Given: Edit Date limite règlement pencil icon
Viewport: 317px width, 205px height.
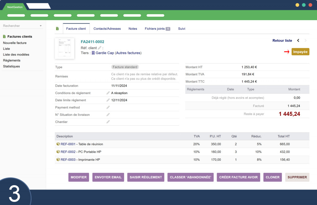Looking at the screenshot, I should click(x=108, y=100).
